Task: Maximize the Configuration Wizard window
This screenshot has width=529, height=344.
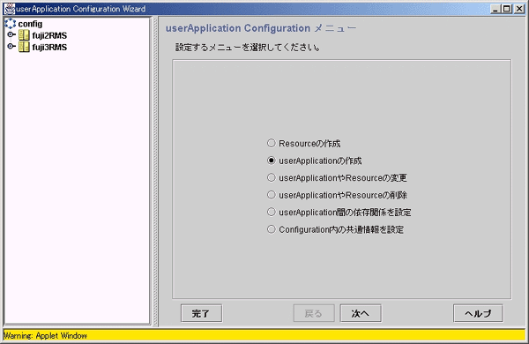Action: pos(507,9)
